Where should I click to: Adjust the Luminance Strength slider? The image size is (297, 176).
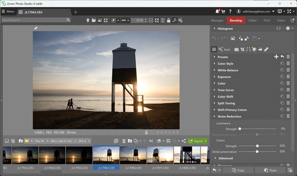pyautogui.click(x=240, y=129)
